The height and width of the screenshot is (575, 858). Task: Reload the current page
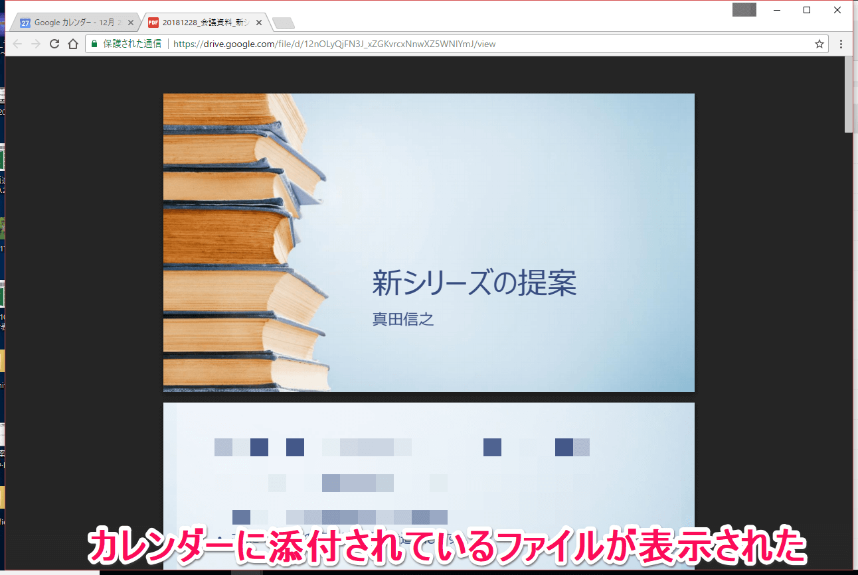54,44
